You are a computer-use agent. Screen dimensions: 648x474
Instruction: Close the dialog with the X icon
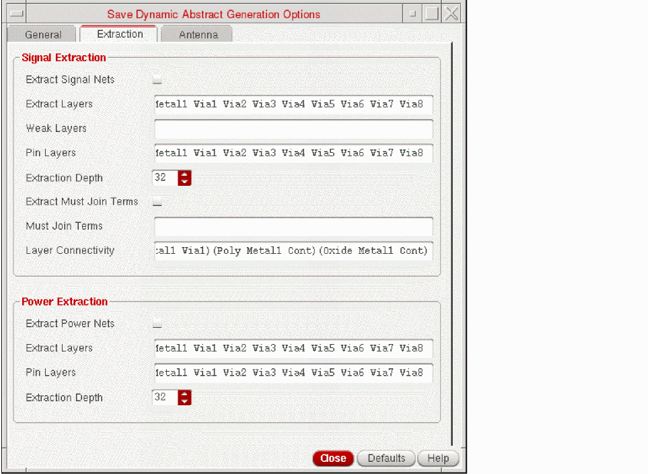[x=452, y=13]
